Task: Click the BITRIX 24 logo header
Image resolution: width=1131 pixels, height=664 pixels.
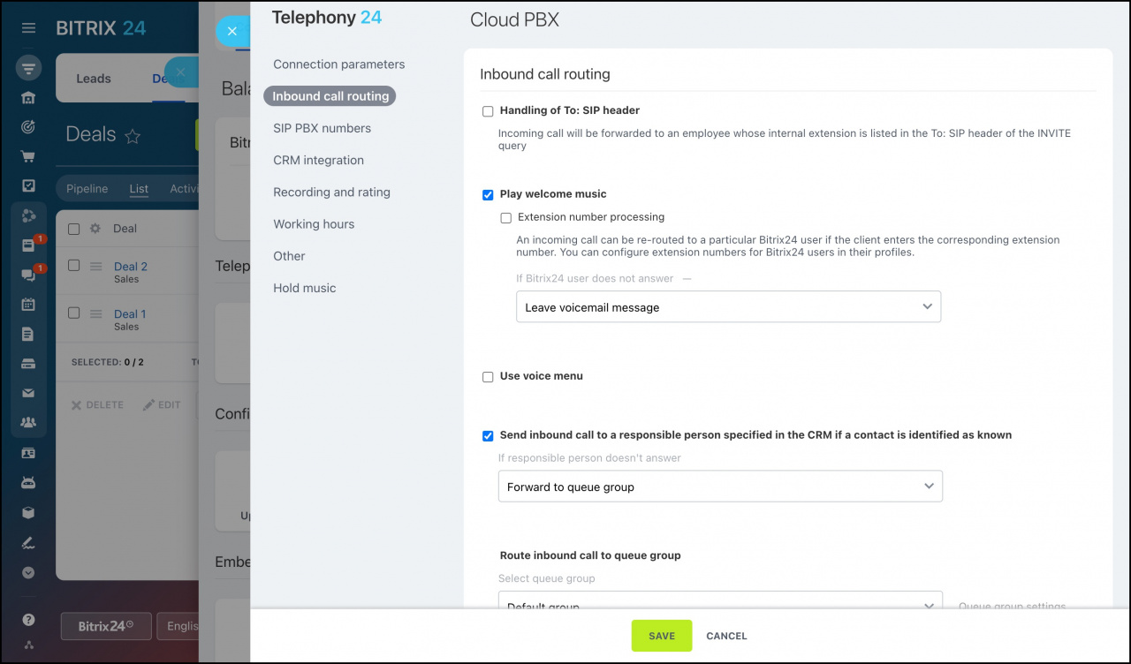Action: pyautogui.click(x=102, y=28)
